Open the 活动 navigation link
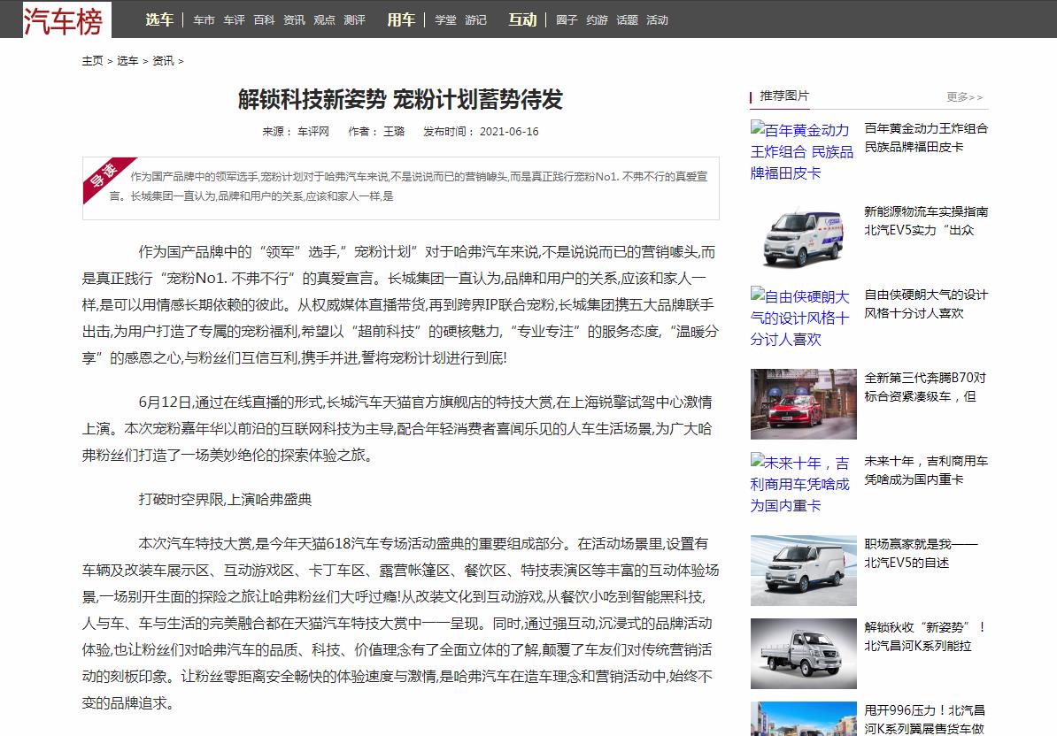 [x=657, y=20]
